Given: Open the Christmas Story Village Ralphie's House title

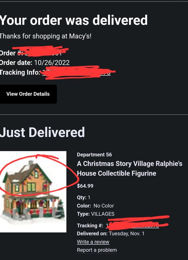Looking at the screenshot, I should coord(129,168).
